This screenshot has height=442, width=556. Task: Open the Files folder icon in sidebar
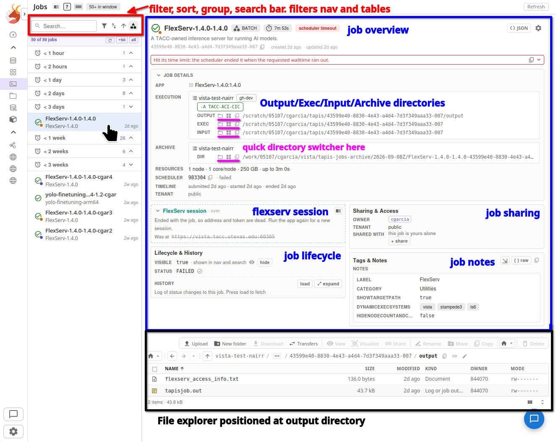click(x=13, y=96)
